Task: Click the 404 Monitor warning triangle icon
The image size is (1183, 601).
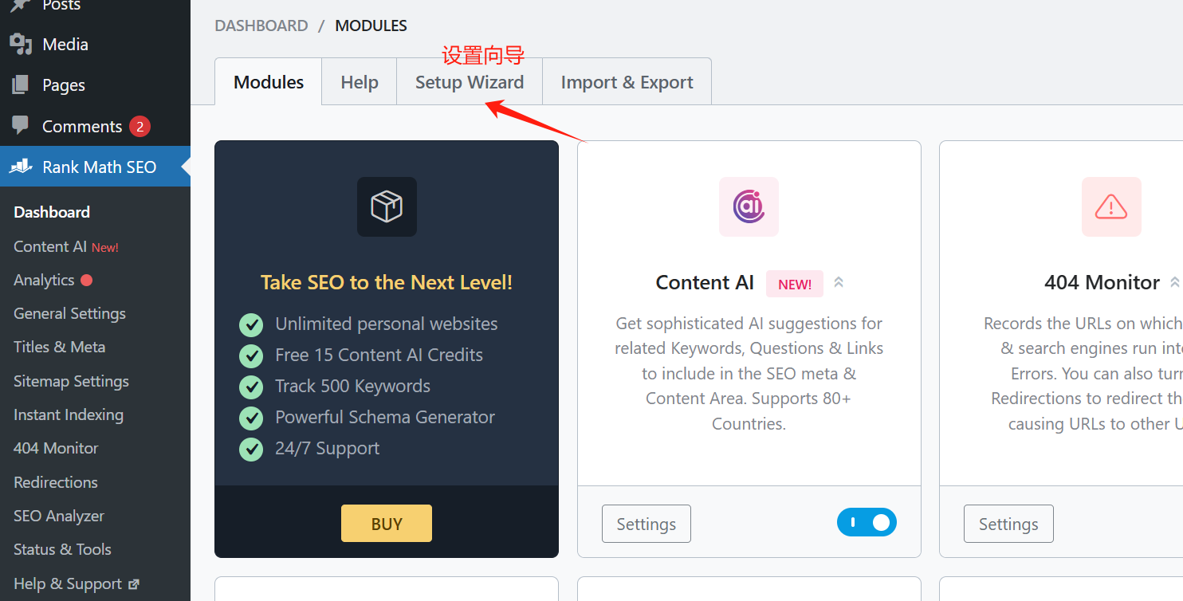Action: pos(1111,206)
